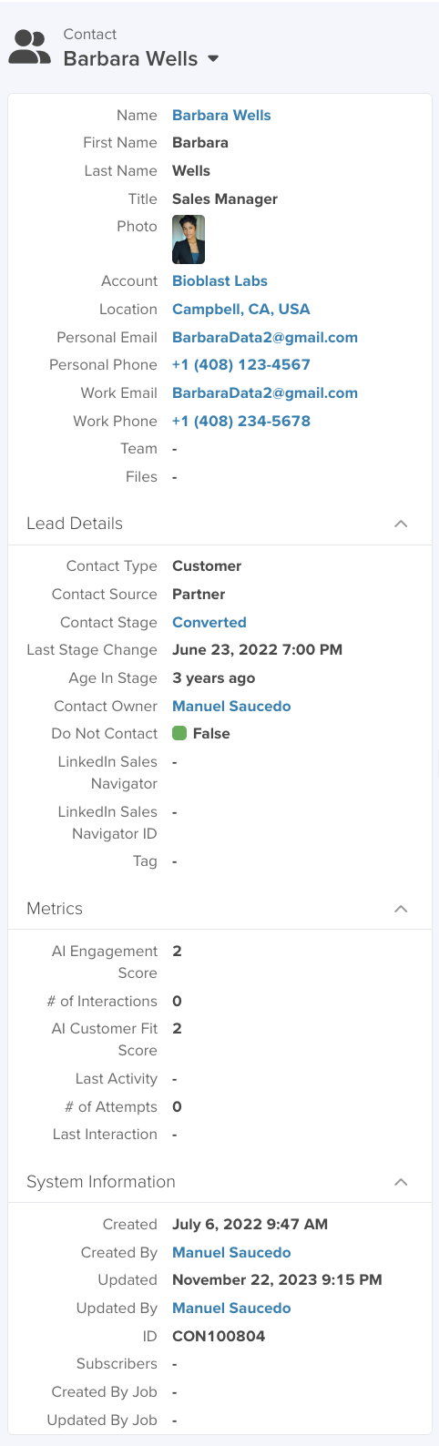Click the green Do Not Contact indicator
This screenshot has width=439, height=1446.
click(x=179, y=733)
